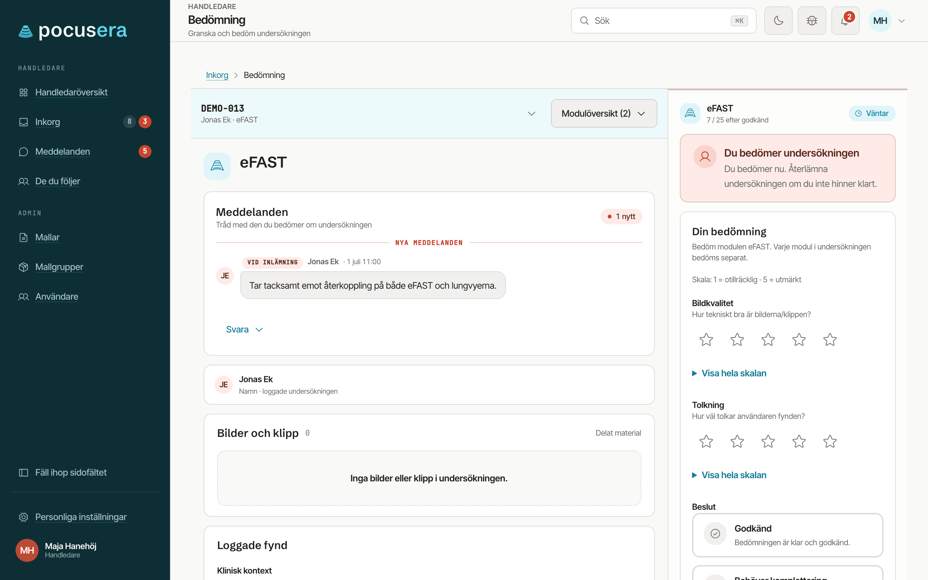Expand the user menu chevron beside MH
The width and height of the screenshot is (928, 580).
(902, 21)
